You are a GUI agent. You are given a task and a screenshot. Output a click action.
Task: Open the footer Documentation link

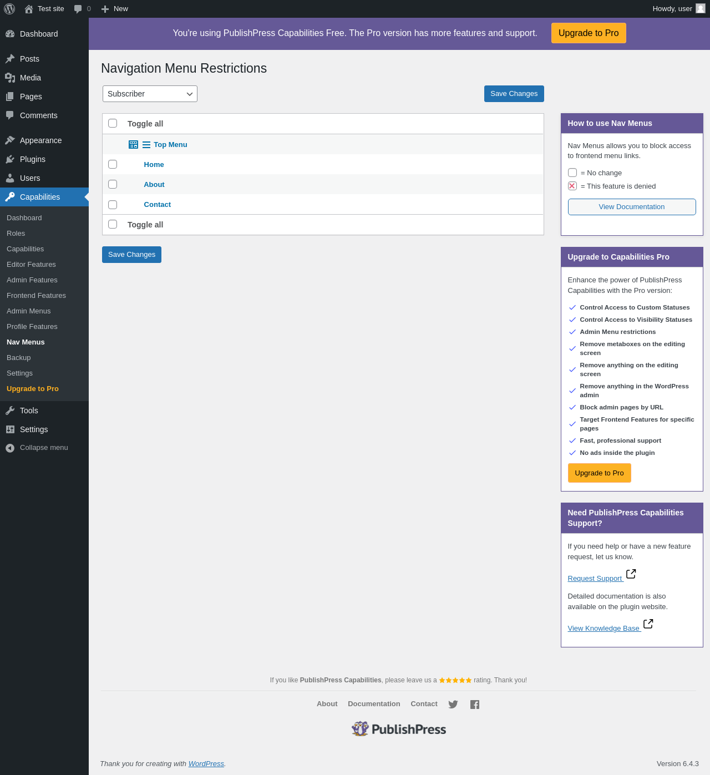[x=374, y=704]
